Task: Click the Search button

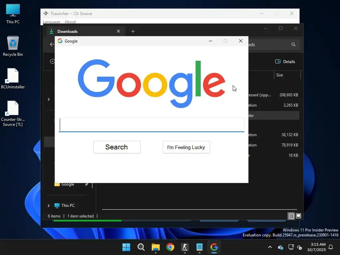Action: coord(117,147)
